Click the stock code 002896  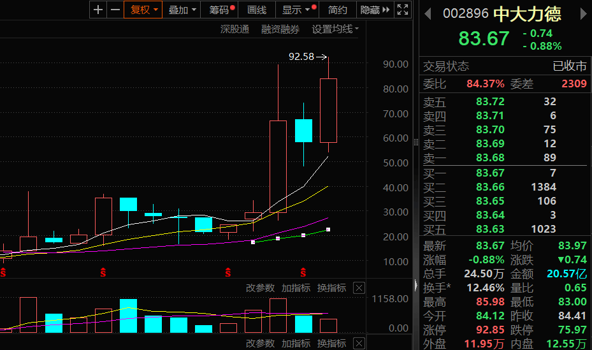coord(466,14)
